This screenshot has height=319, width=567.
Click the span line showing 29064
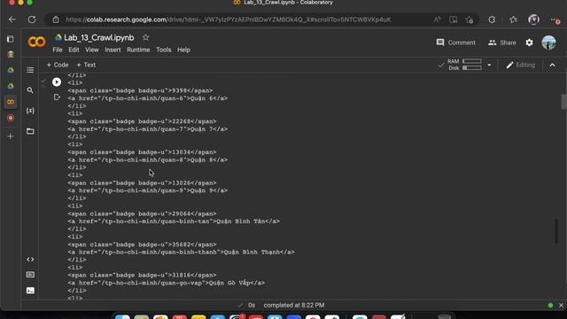click(x=142, y=214)
